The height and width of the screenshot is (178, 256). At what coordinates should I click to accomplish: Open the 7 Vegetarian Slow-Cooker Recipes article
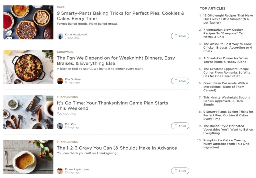point(224,33)
